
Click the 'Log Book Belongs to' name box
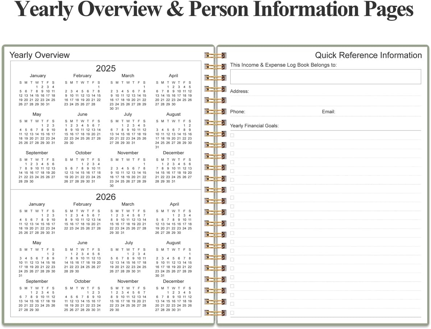325,77
